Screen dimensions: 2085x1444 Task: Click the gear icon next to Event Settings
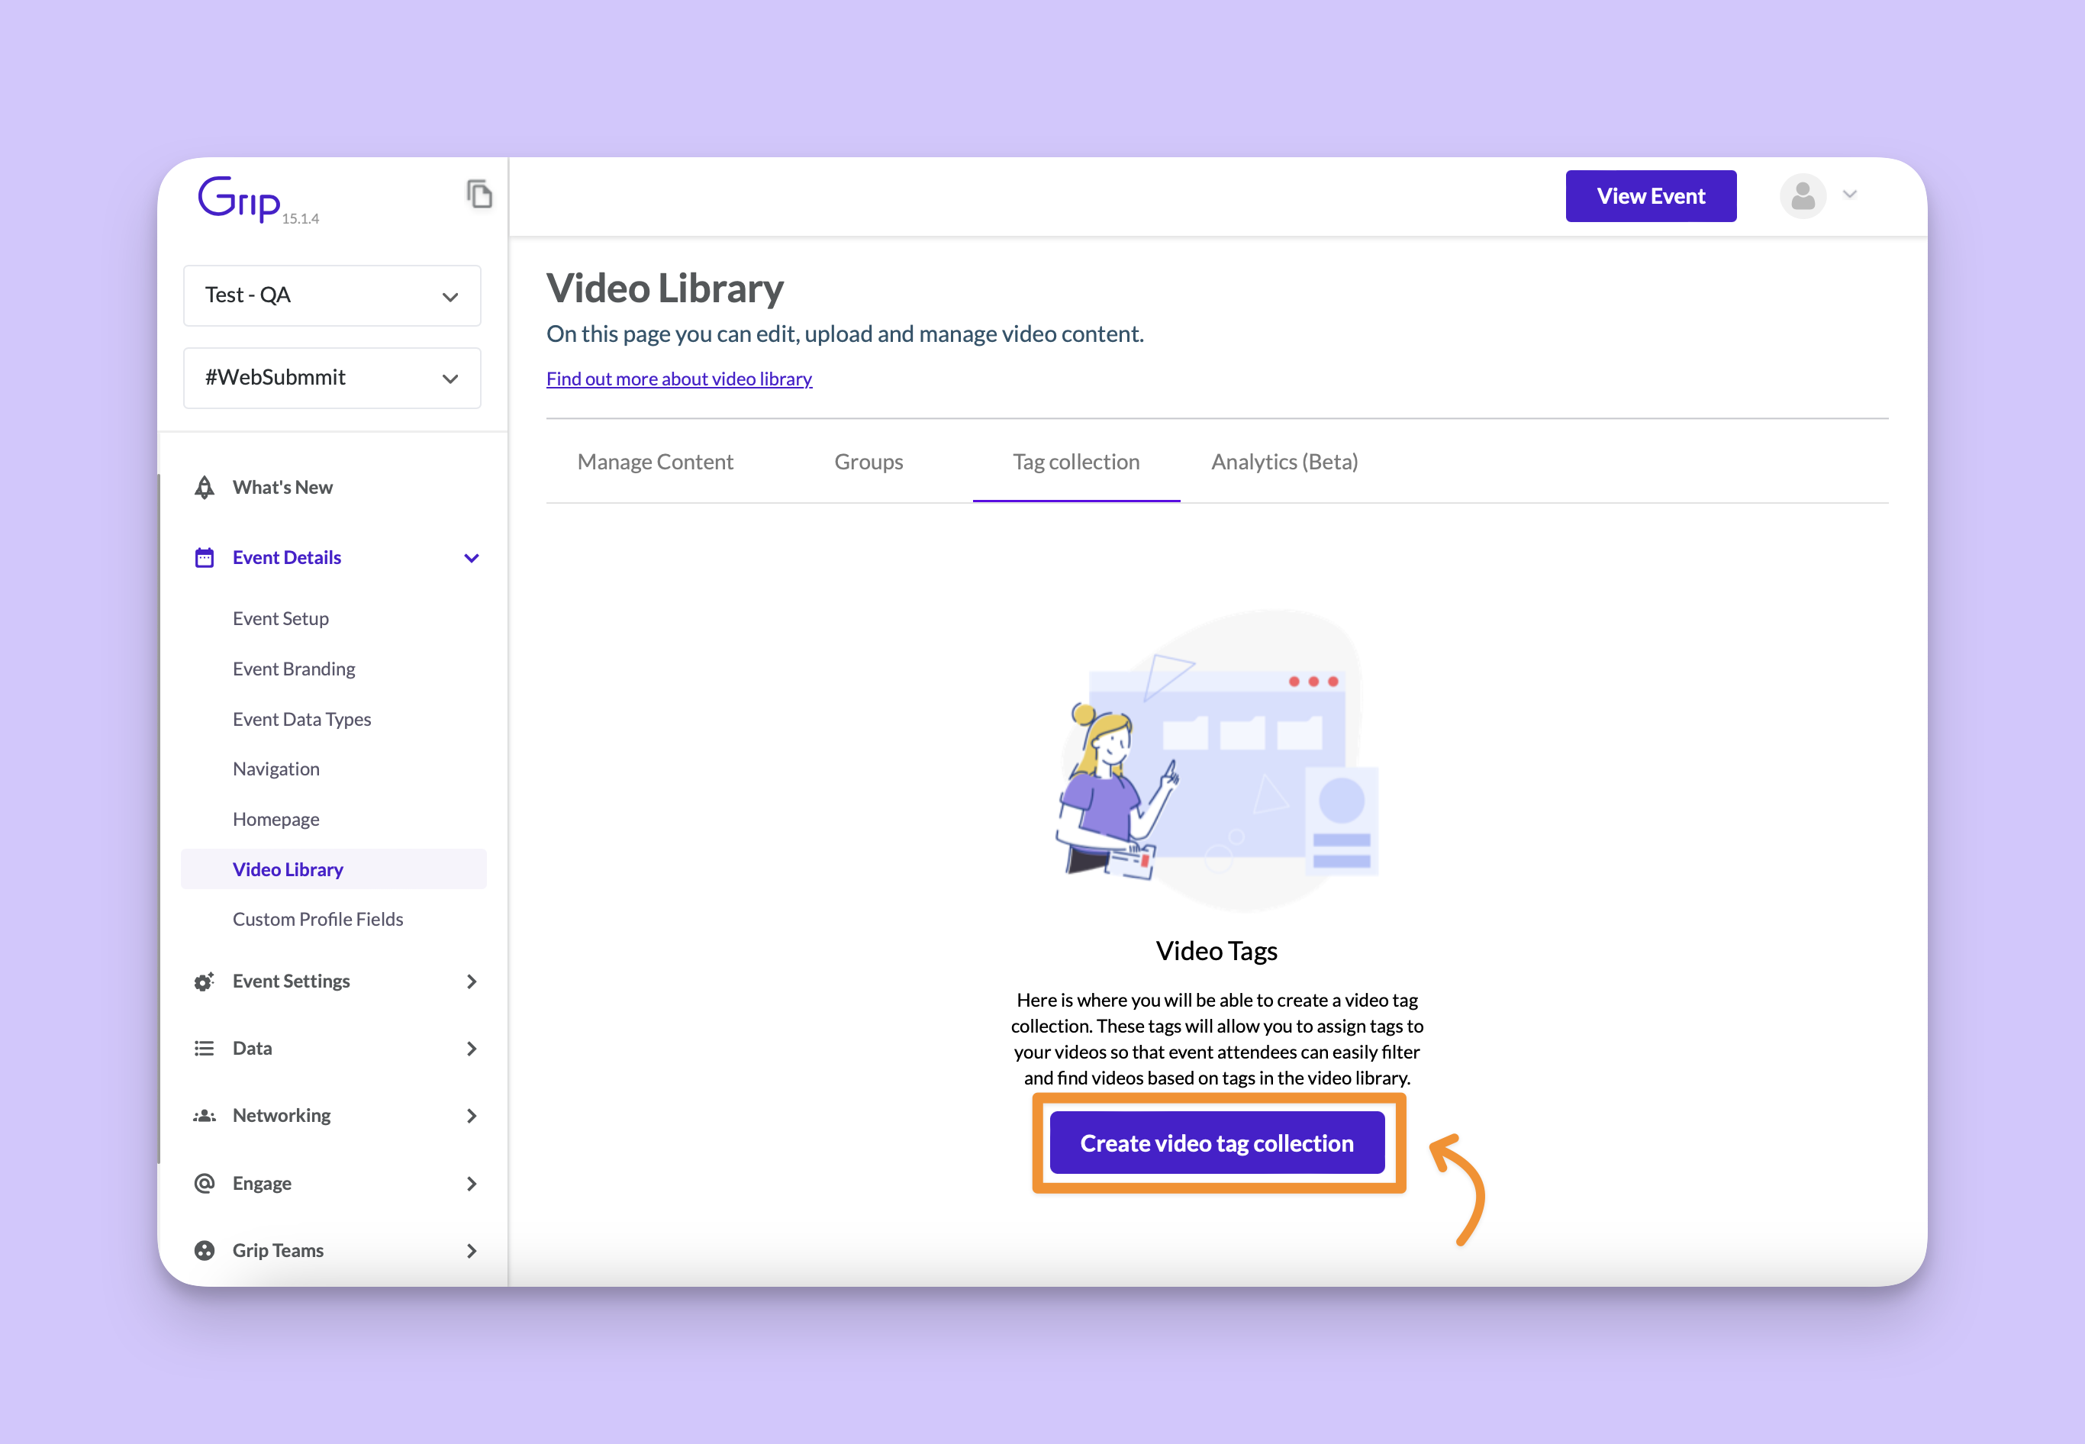tap(205, 981)
